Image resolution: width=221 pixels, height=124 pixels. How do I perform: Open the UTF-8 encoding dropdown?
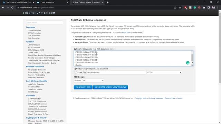164,72
